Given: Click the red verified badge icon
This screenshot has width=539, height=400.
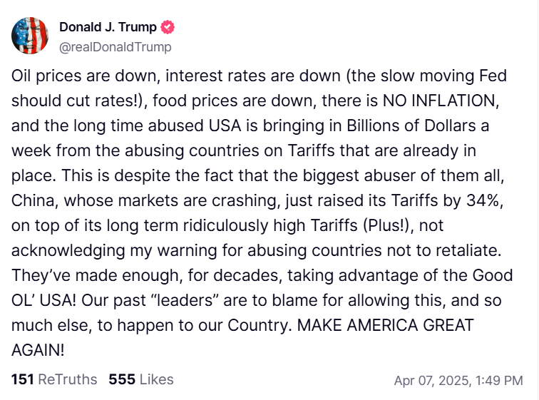Looking at the screenshot, I should coord(168,28).
